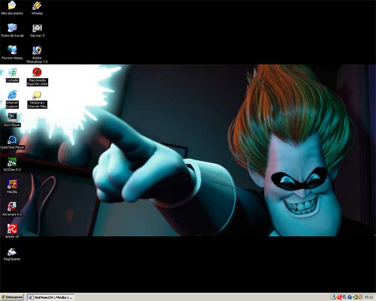Select the 3ds max 5 shortcut
The image size is (376, 301).
tap(37, 30)
